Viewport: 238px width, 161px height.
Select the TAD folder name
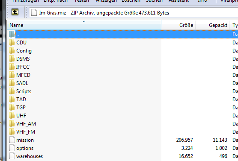click(21, 100)
